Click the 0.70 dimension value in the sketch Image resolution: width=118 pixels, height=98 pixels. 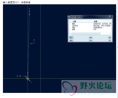pos(19,76)
